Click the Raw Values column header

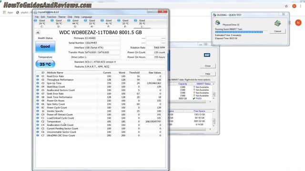[154, 73]
